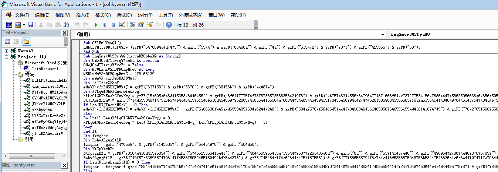Screen dimensions: 498x172
Task: Collapse the 模块 folder
Action: tap(14, 74)
